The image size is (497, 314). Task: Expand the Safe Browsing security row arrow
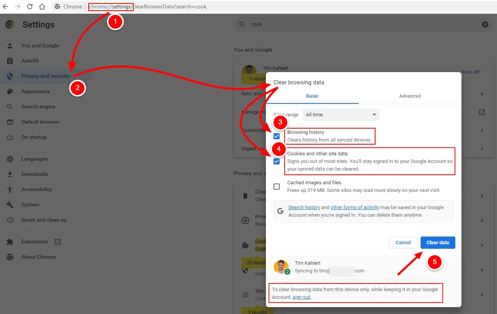482,270
